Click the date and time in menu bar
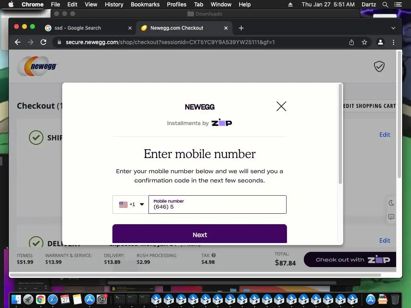 [x=328, y=4]
